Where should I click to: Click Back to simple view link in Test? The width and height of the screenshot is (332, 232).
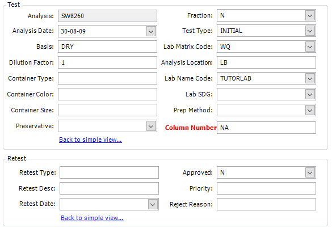click(90, 140)
